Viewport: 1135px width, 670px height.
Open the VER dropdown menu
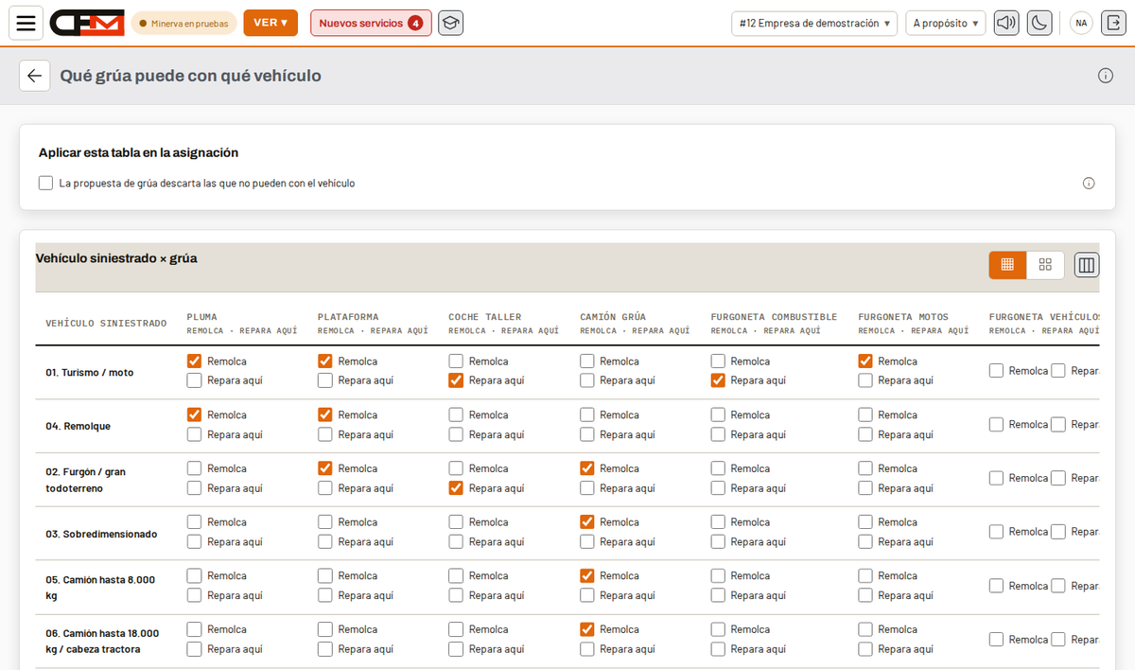(x=271, y=23)
